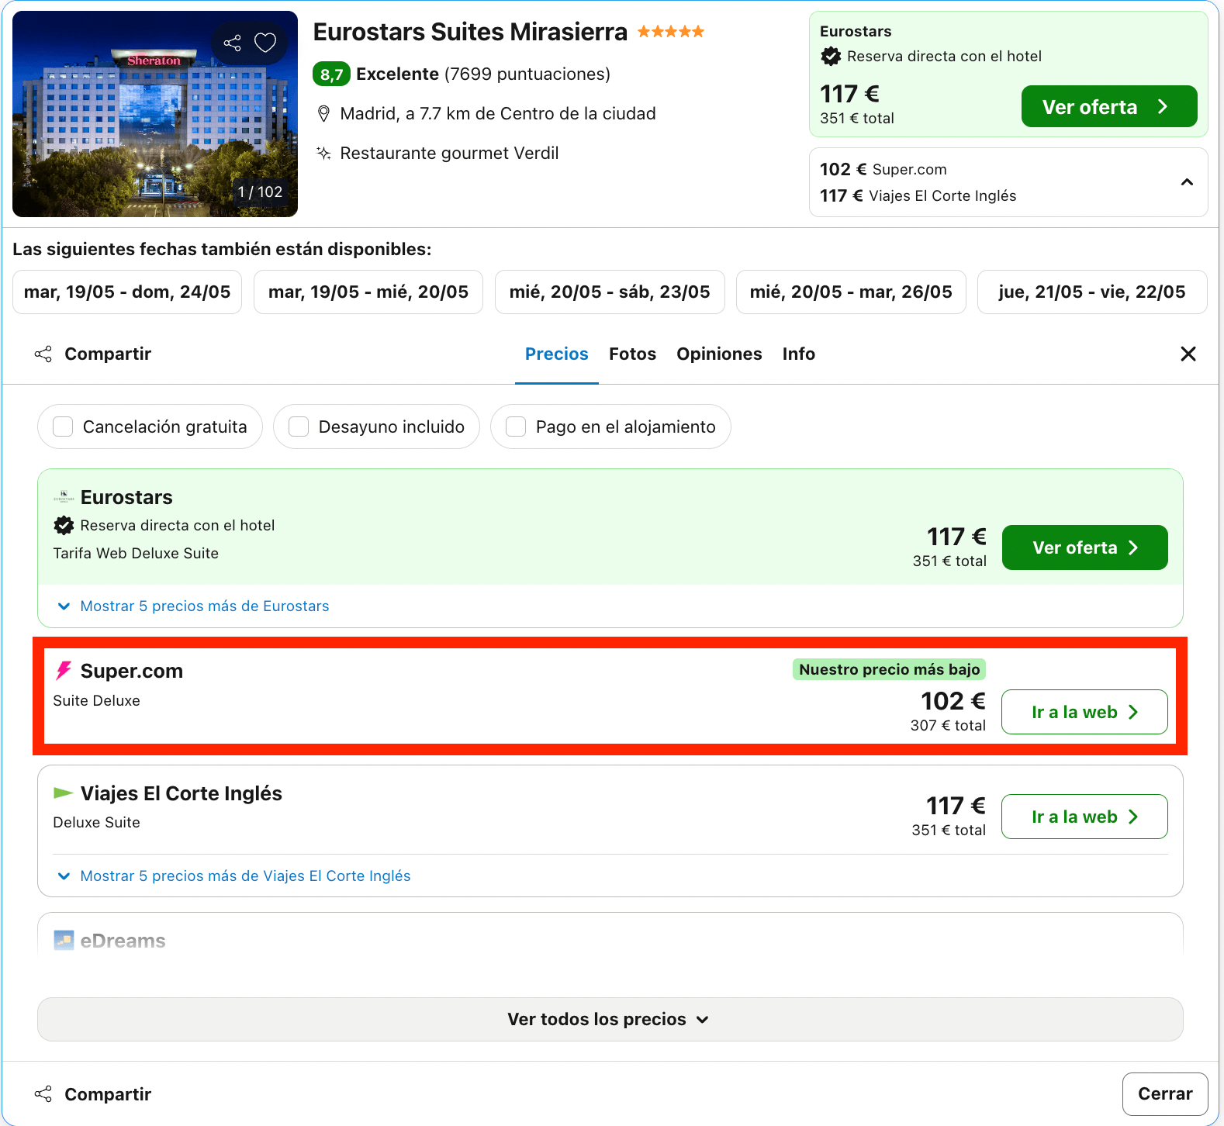Click the sparkle icon beside Restaurante gourmet Verdil
The image size is (1224, 1126).
[x=324, y=153]
